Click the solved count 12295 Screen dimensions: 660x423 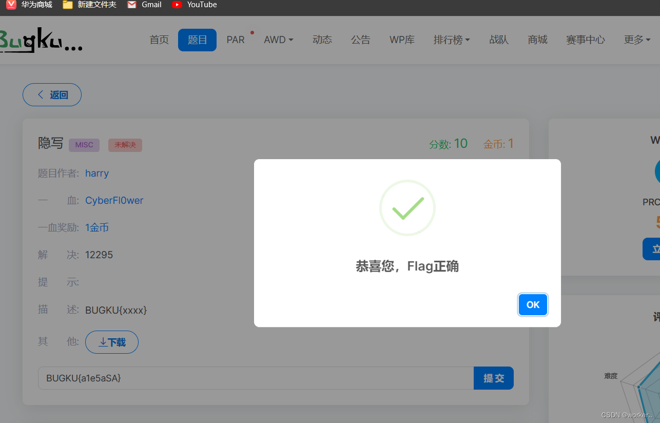(x=99, y=255)
